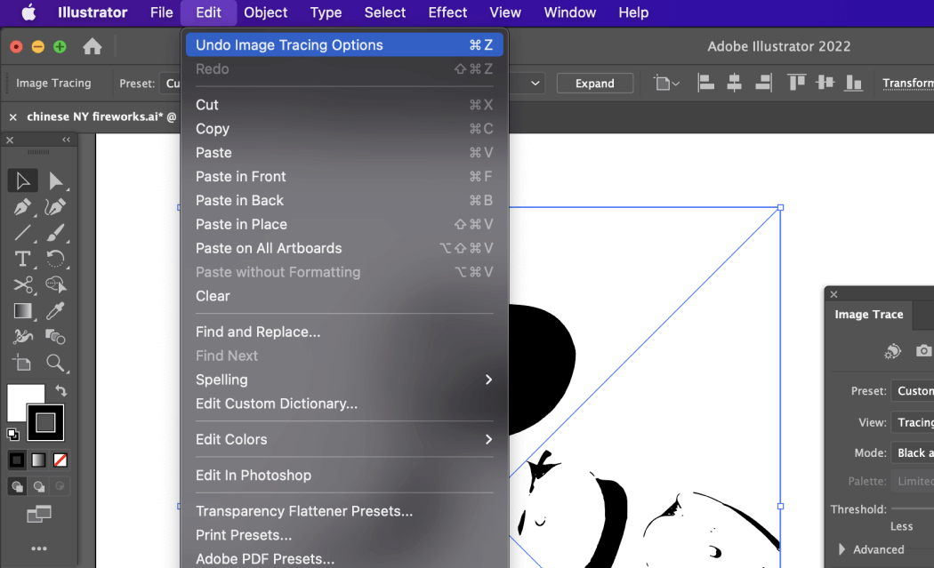Select the Live Paint Bucket tool
Image resolution: width=934 pixels, height=568 pixels.
click(56, 337)
